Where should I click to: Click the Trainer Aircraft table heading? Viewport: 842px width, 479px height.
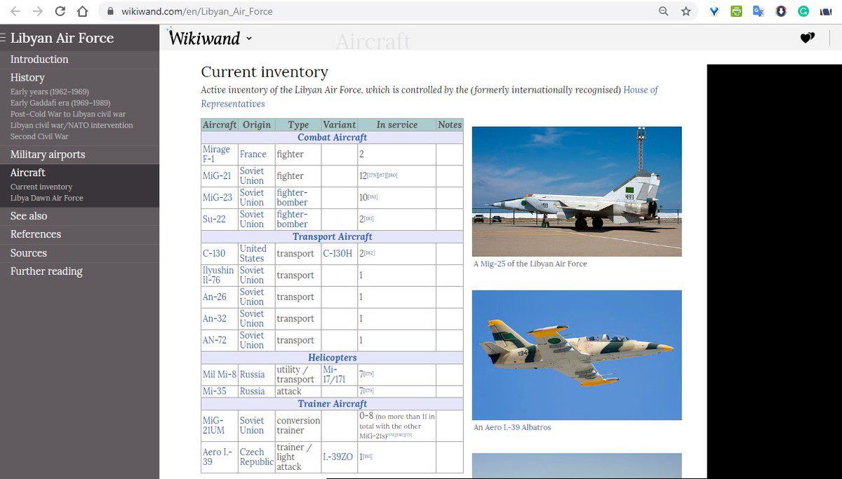click(332, 404)
